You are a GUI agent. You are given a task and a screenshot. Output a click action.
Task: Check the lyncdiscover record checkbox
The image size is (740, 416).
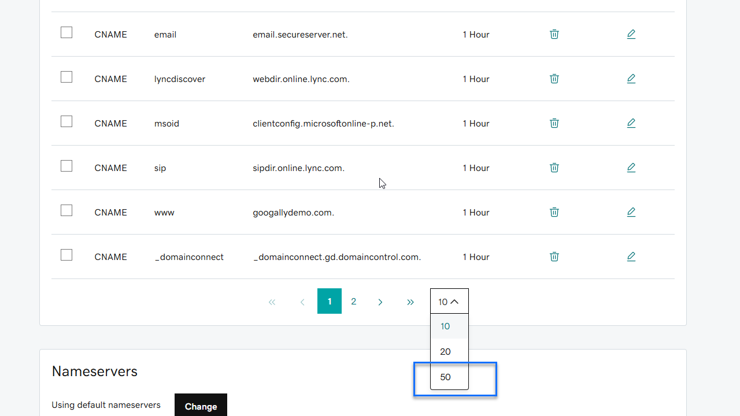pos(66,77)
